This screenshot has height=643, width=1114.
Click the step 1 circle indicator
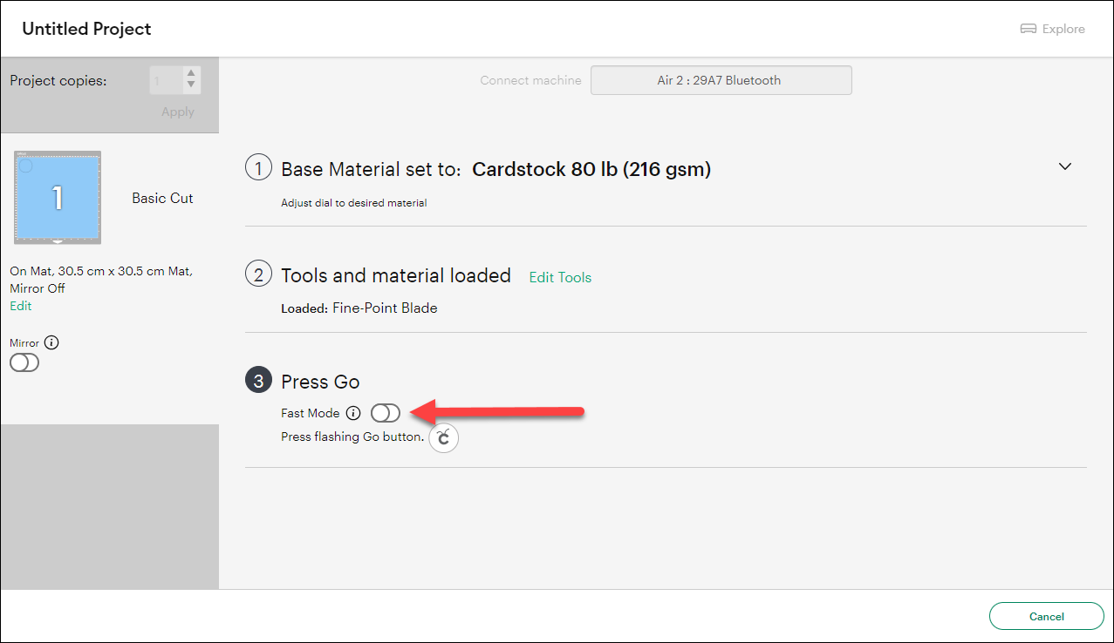tap(258, 166)
